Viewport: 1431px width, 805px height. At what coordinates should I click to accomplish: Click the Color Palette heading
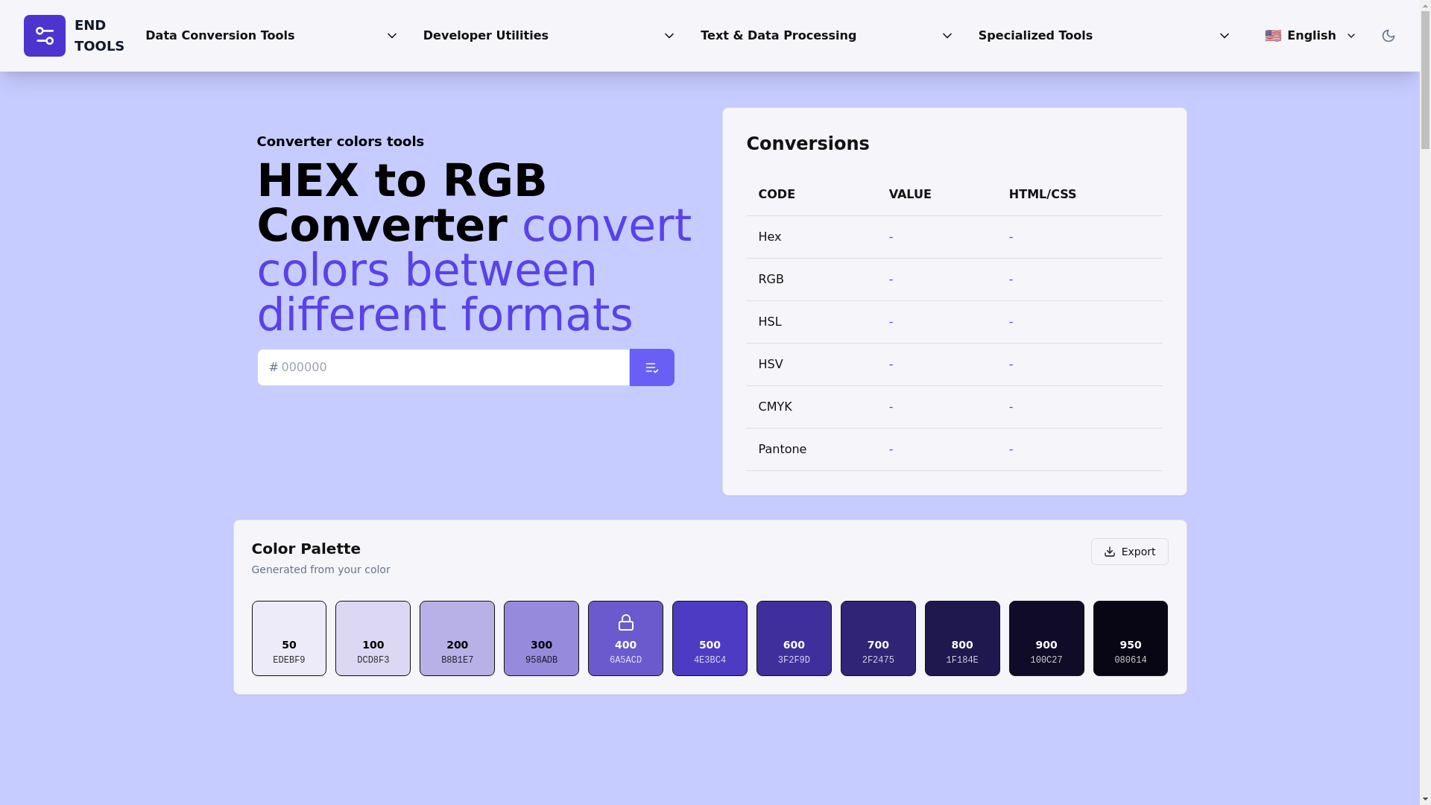click(x=306, y=549)
